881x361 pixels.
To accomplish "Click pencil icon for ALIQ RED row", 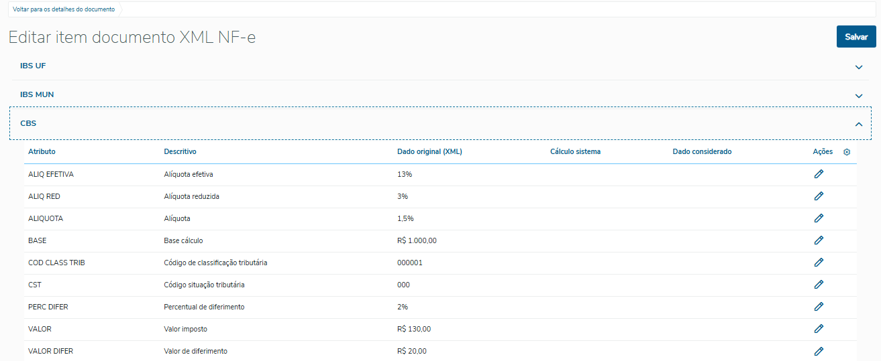I will point(819,196).
